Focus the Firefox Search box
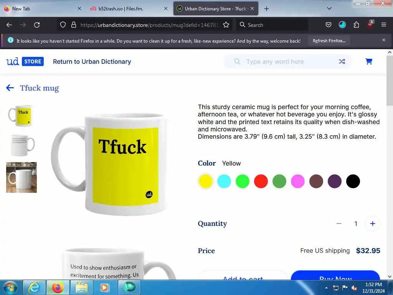 tap(272, 25)
